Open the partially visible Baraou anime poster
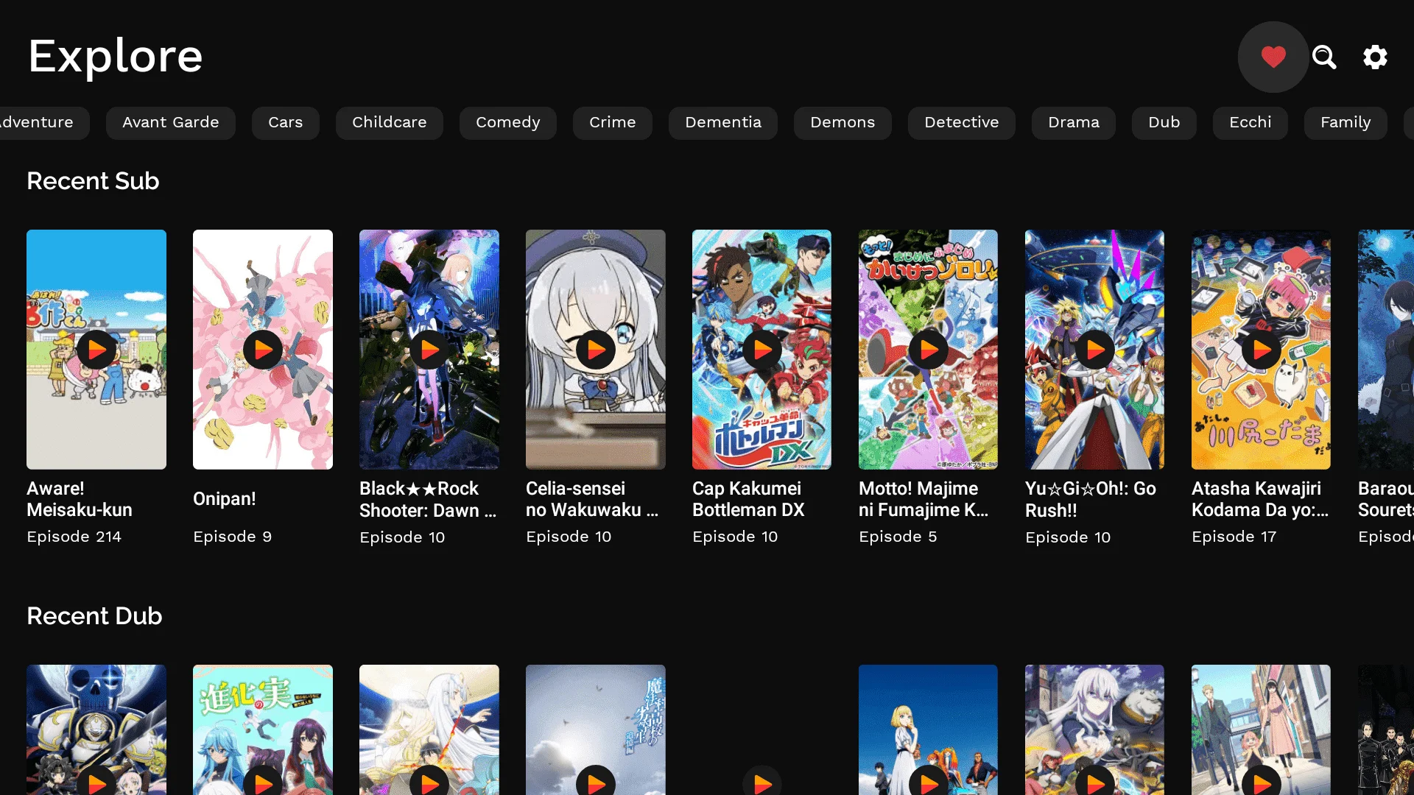The height and width of the screenshot is (795, 1414). pyautogui.click(x=1386, y=350)
